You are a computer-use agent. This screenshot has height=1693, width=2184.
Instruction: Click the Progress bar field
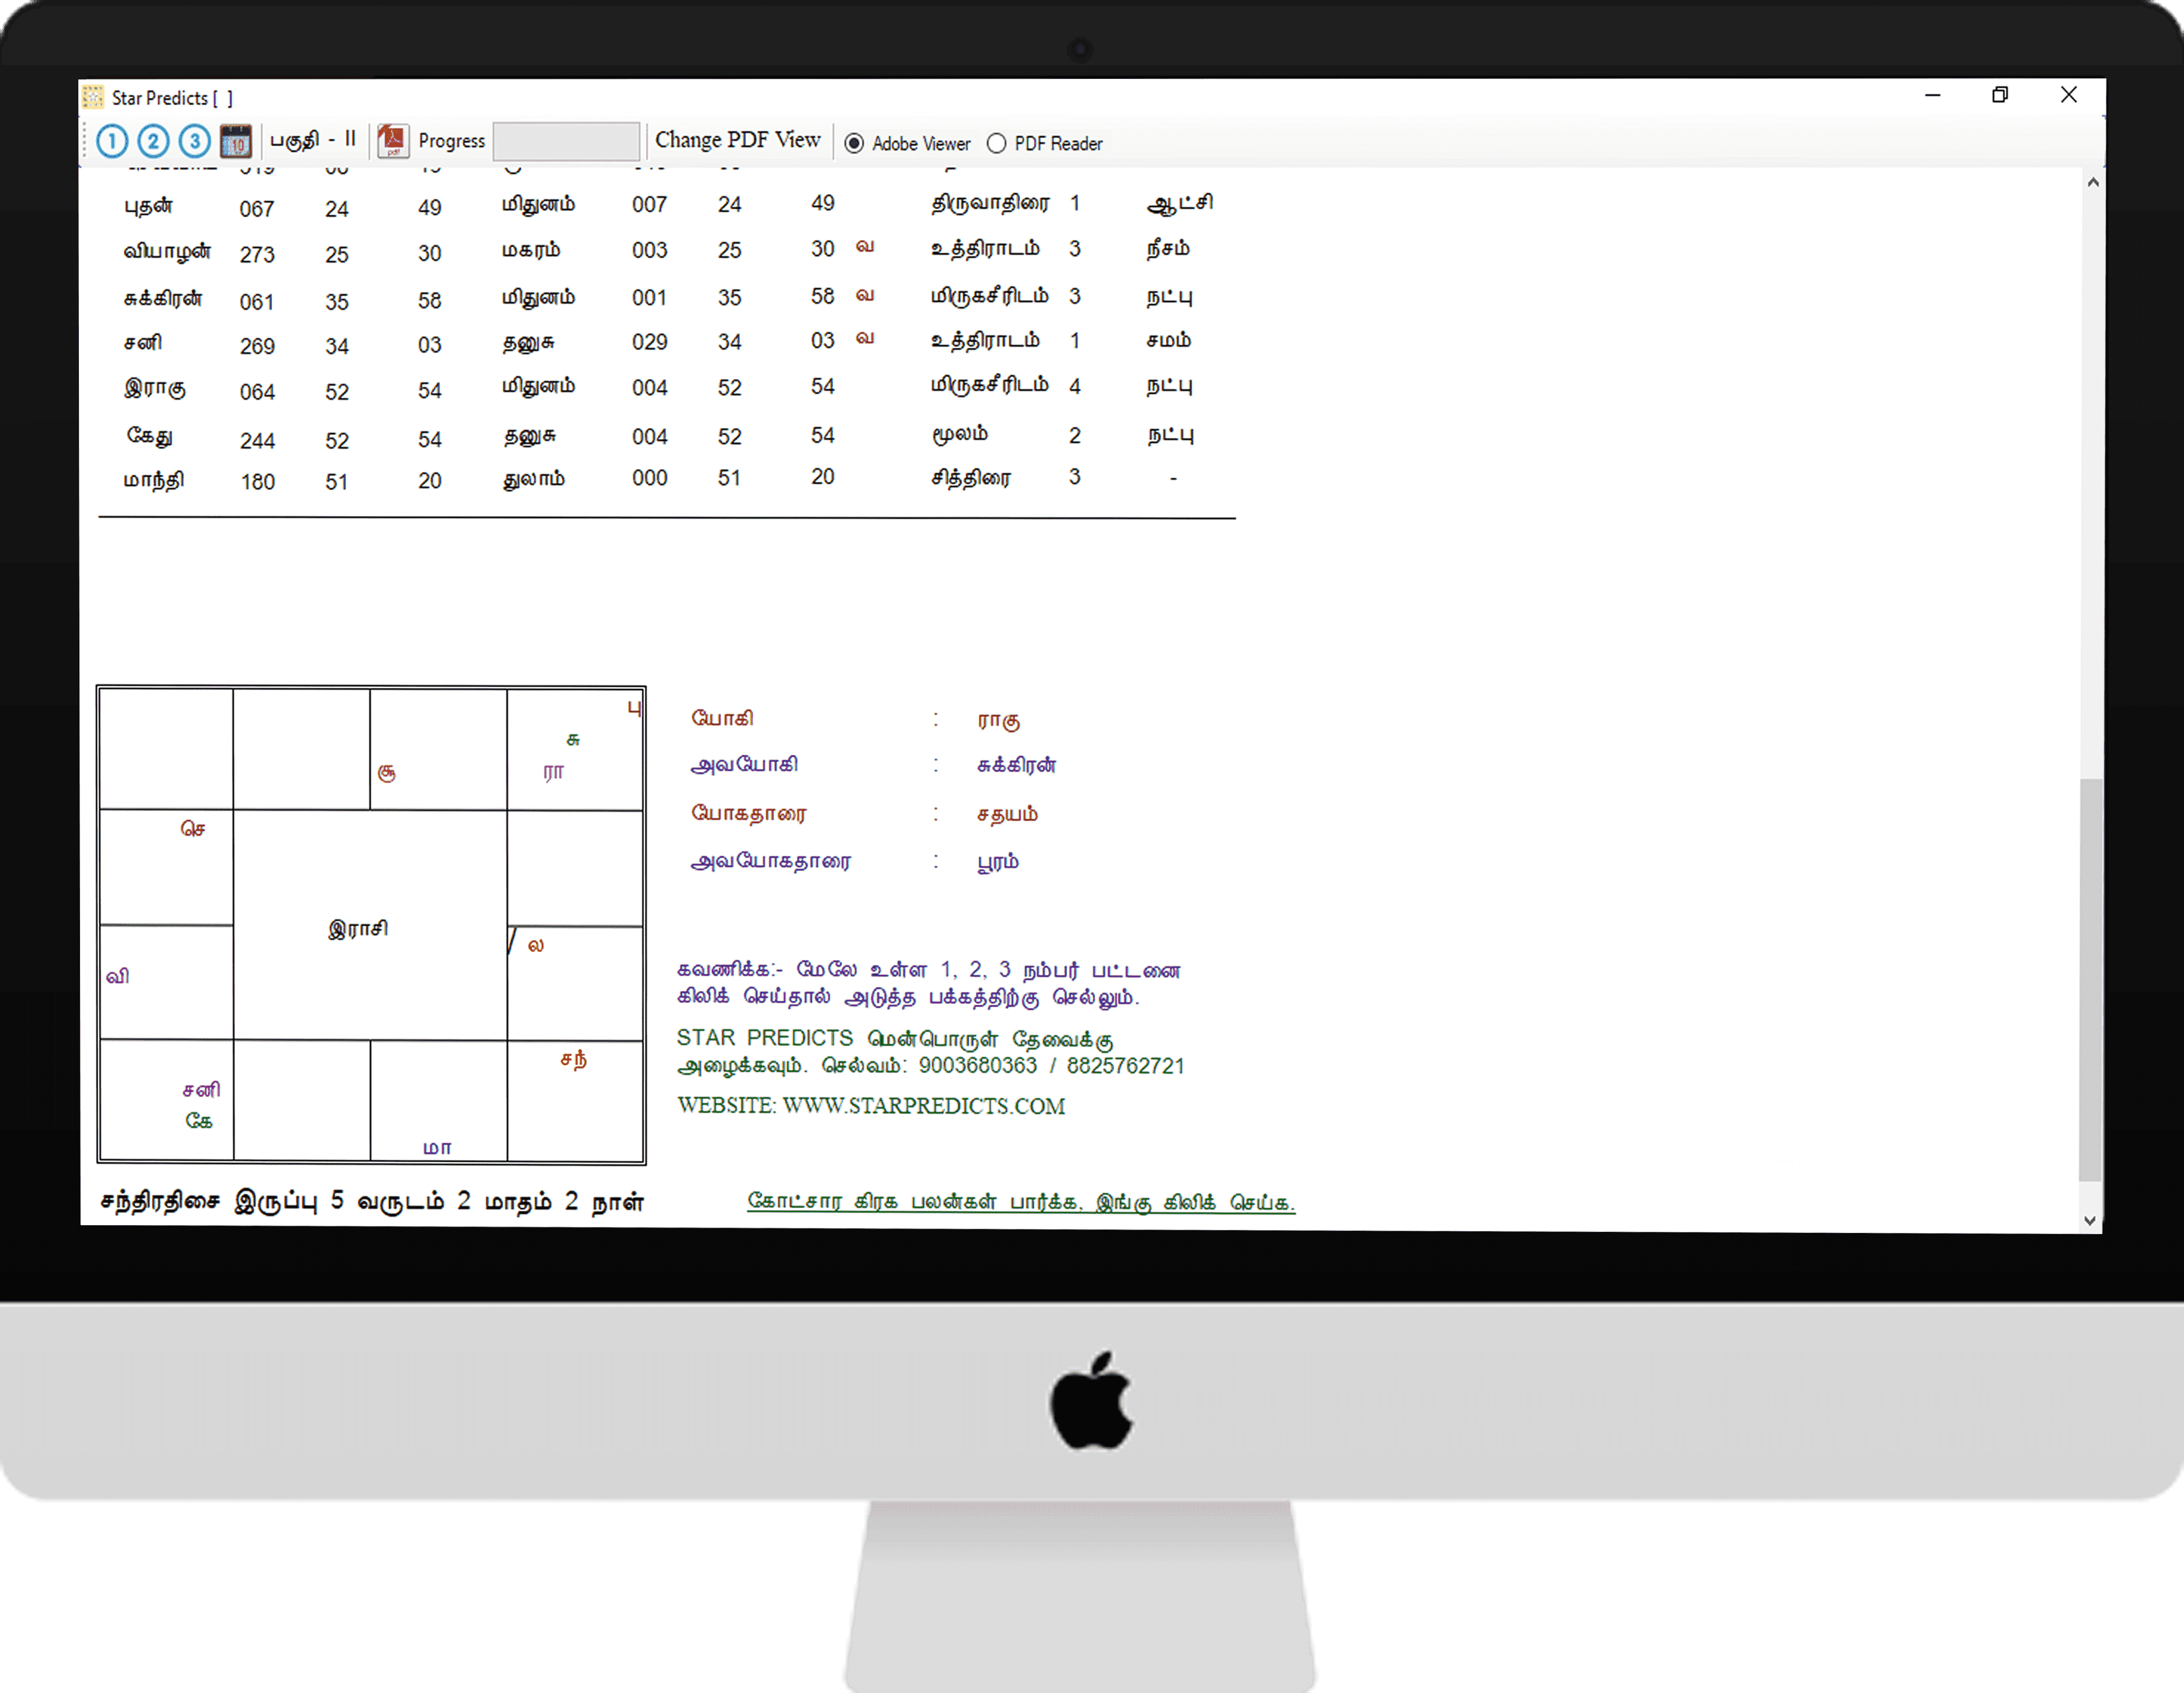(566, 141)
